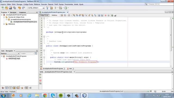Select JavaApplicationPrimeiroPrograma.java in project tree

(25, 22)
